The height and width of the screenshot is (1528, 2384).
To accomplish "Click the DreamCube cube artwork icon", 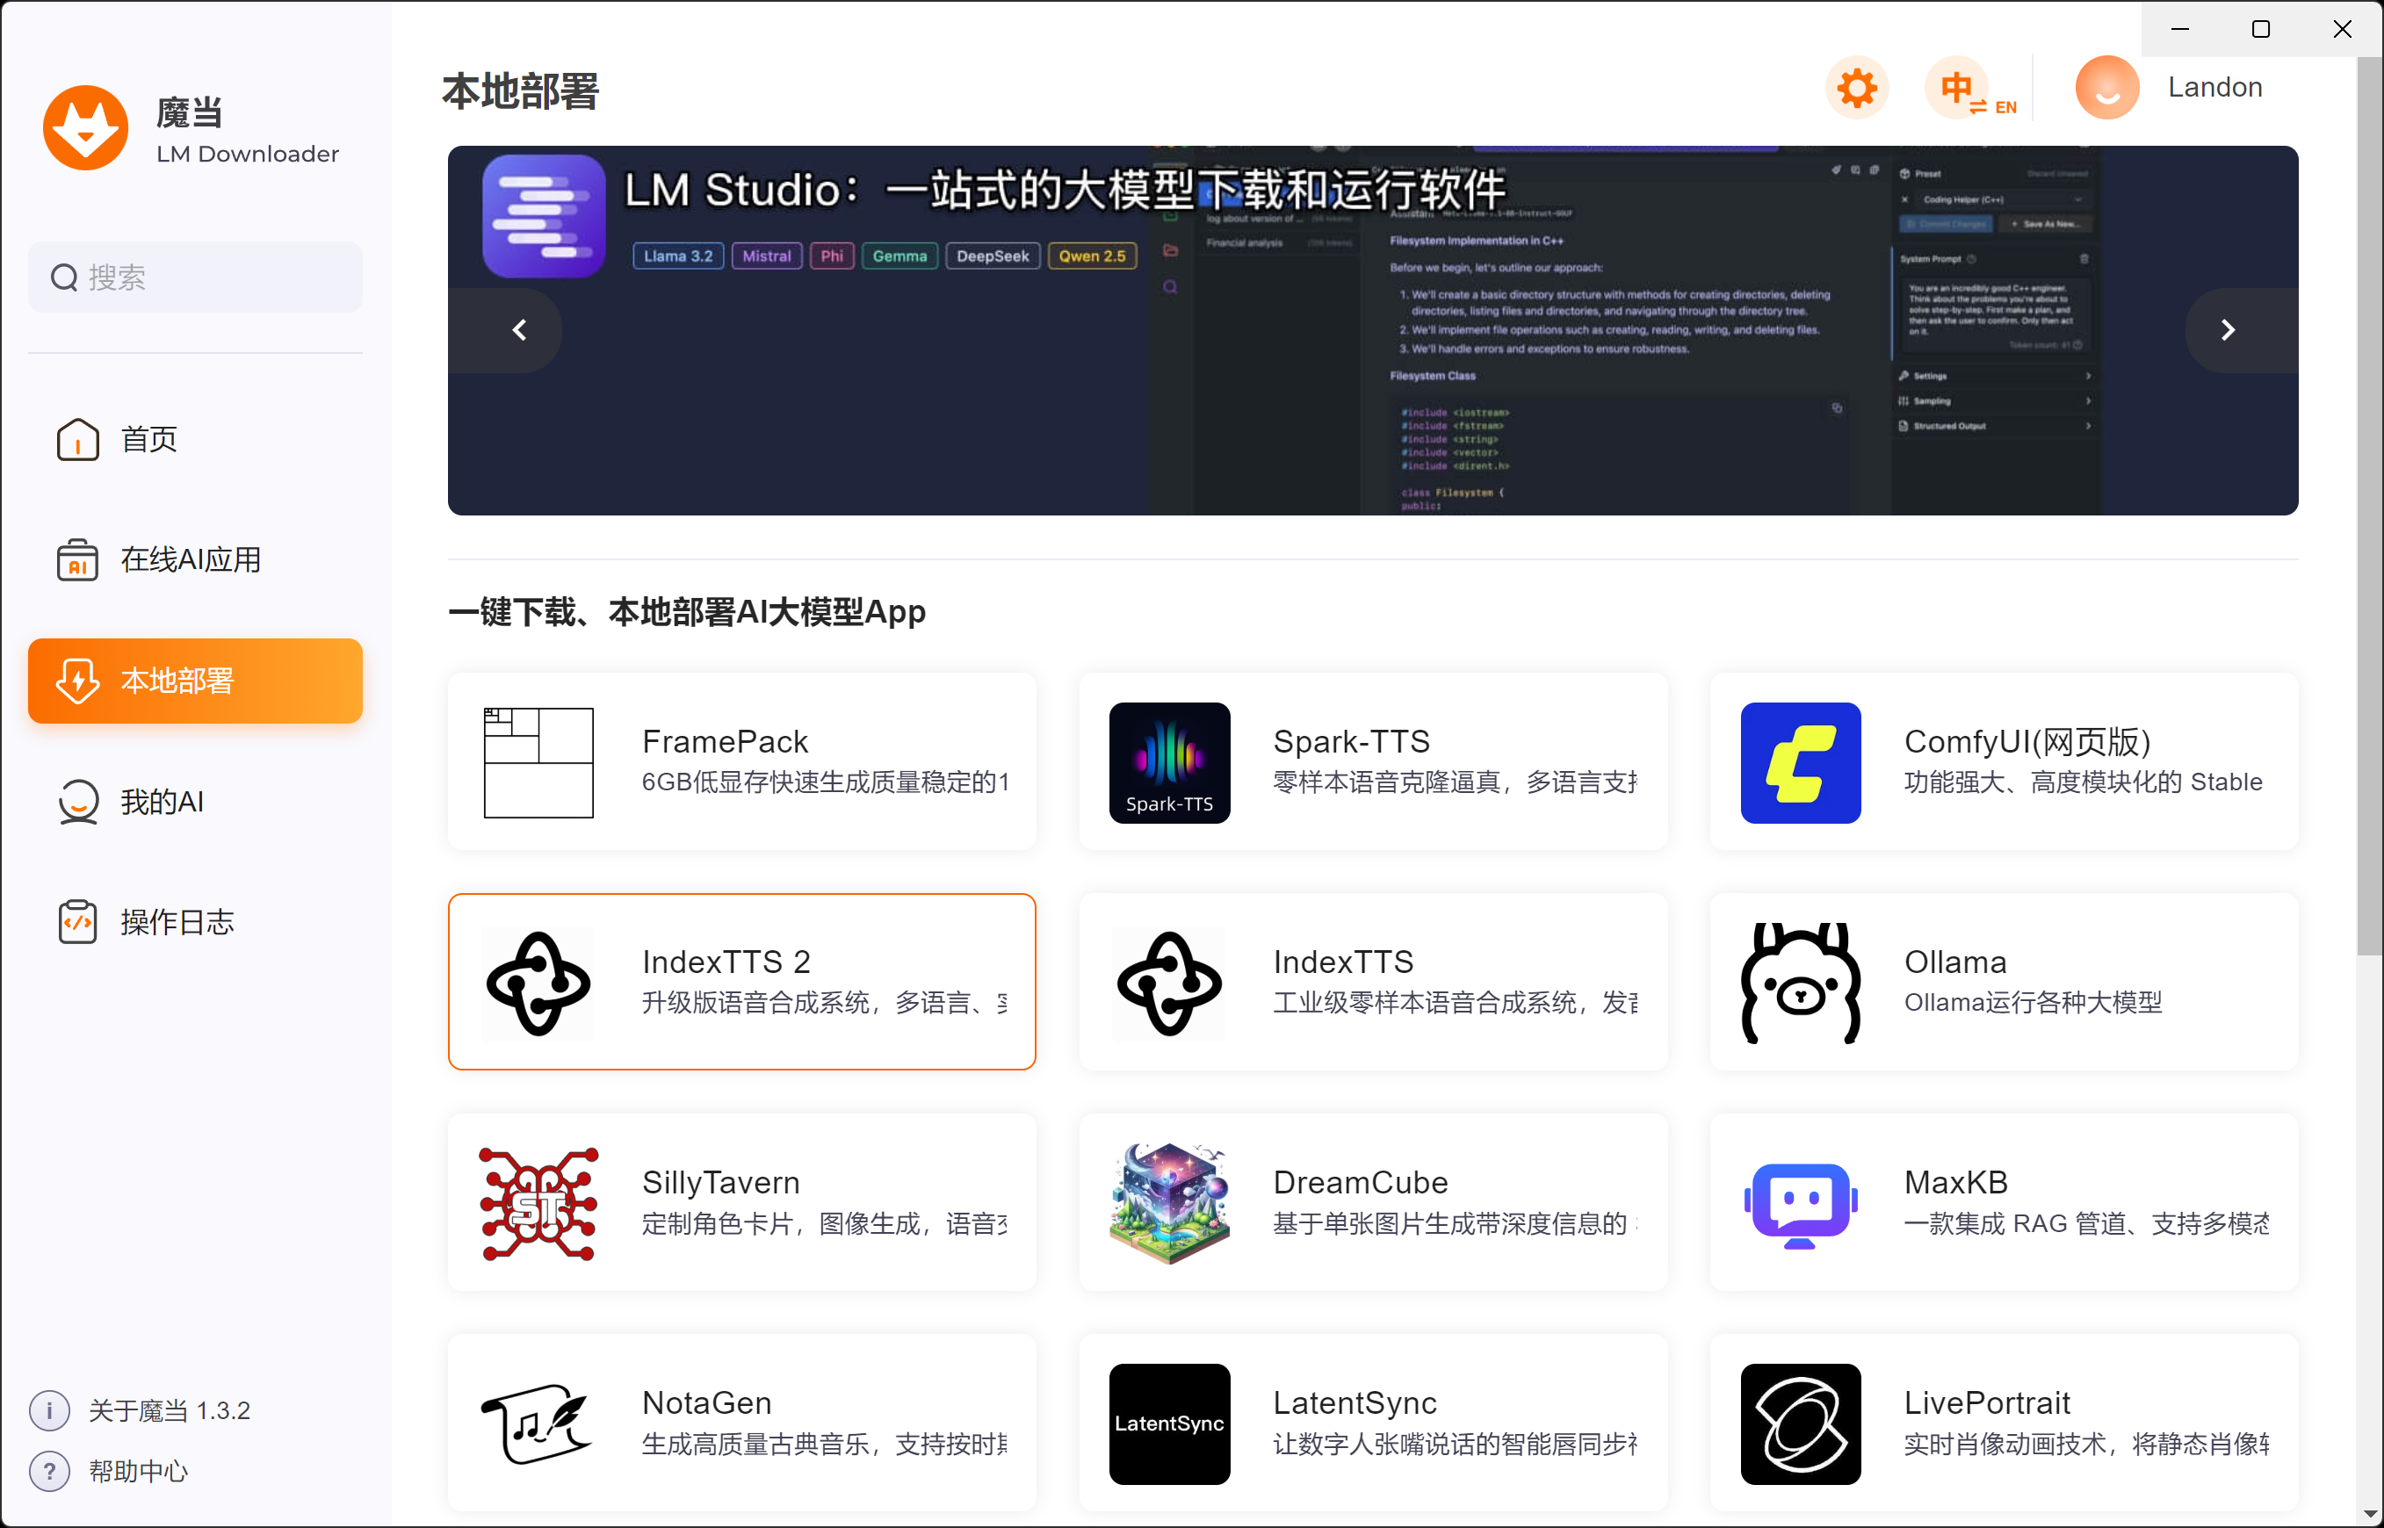I will (x=1169, y=1202).
